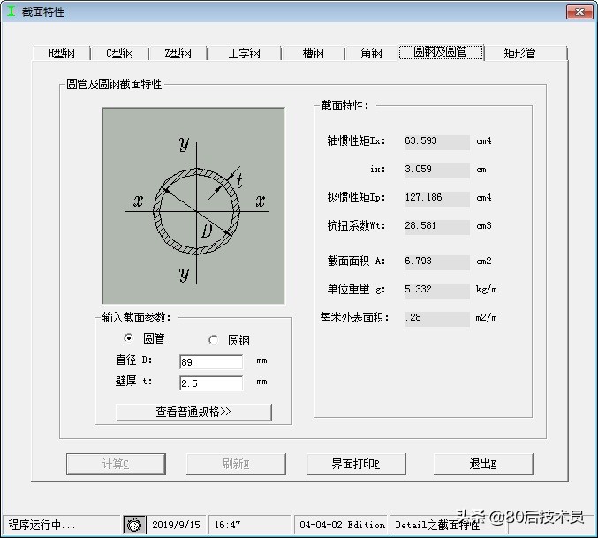Click the 界面打印P button
Viewport: 598px width, 538px height.
356,464
